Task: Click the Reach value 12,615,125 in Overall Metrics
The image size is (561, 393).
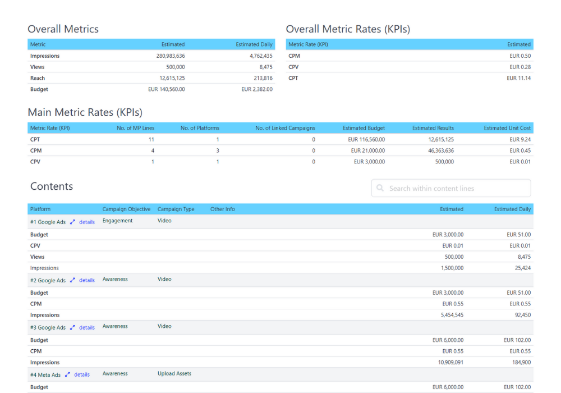Action: pos(172,78)
